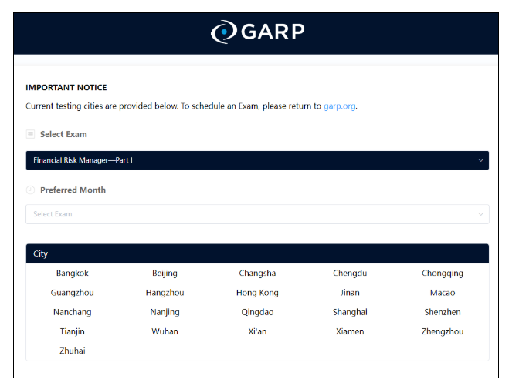Click the Select Exam list icon
519x386 pixels.
(x=31, y=134)
